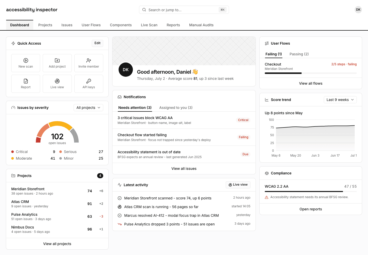Screen dimensions: 368x255
Task: Click the orange Serious legend dot
Action: coord(61,152)
